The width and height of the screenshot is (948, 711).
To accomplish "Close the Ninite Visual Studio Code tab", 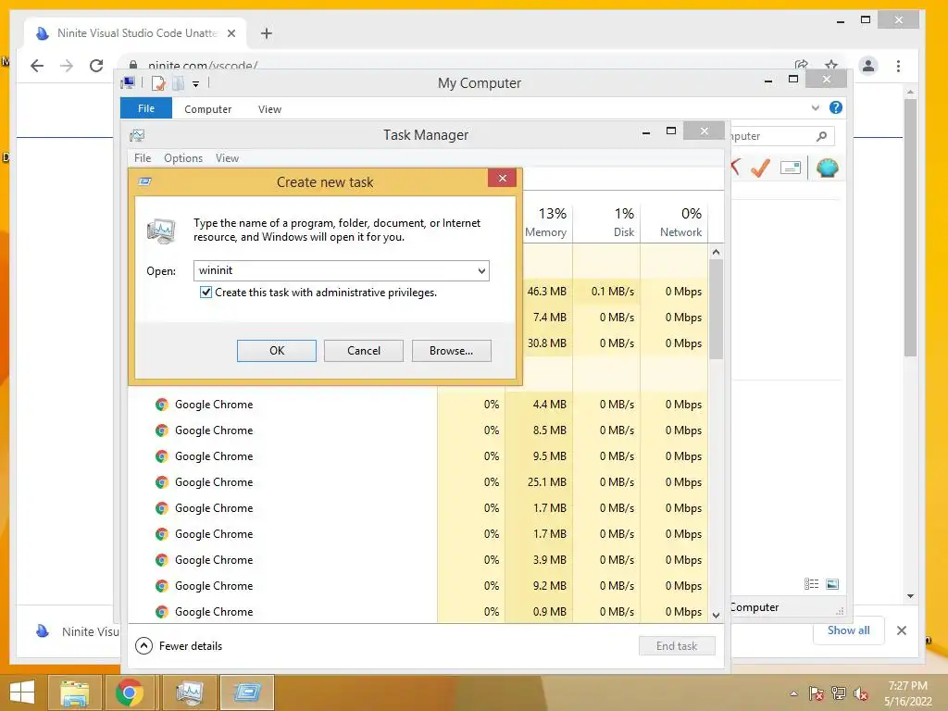I will pyautogui.click(x=231, y=33).
